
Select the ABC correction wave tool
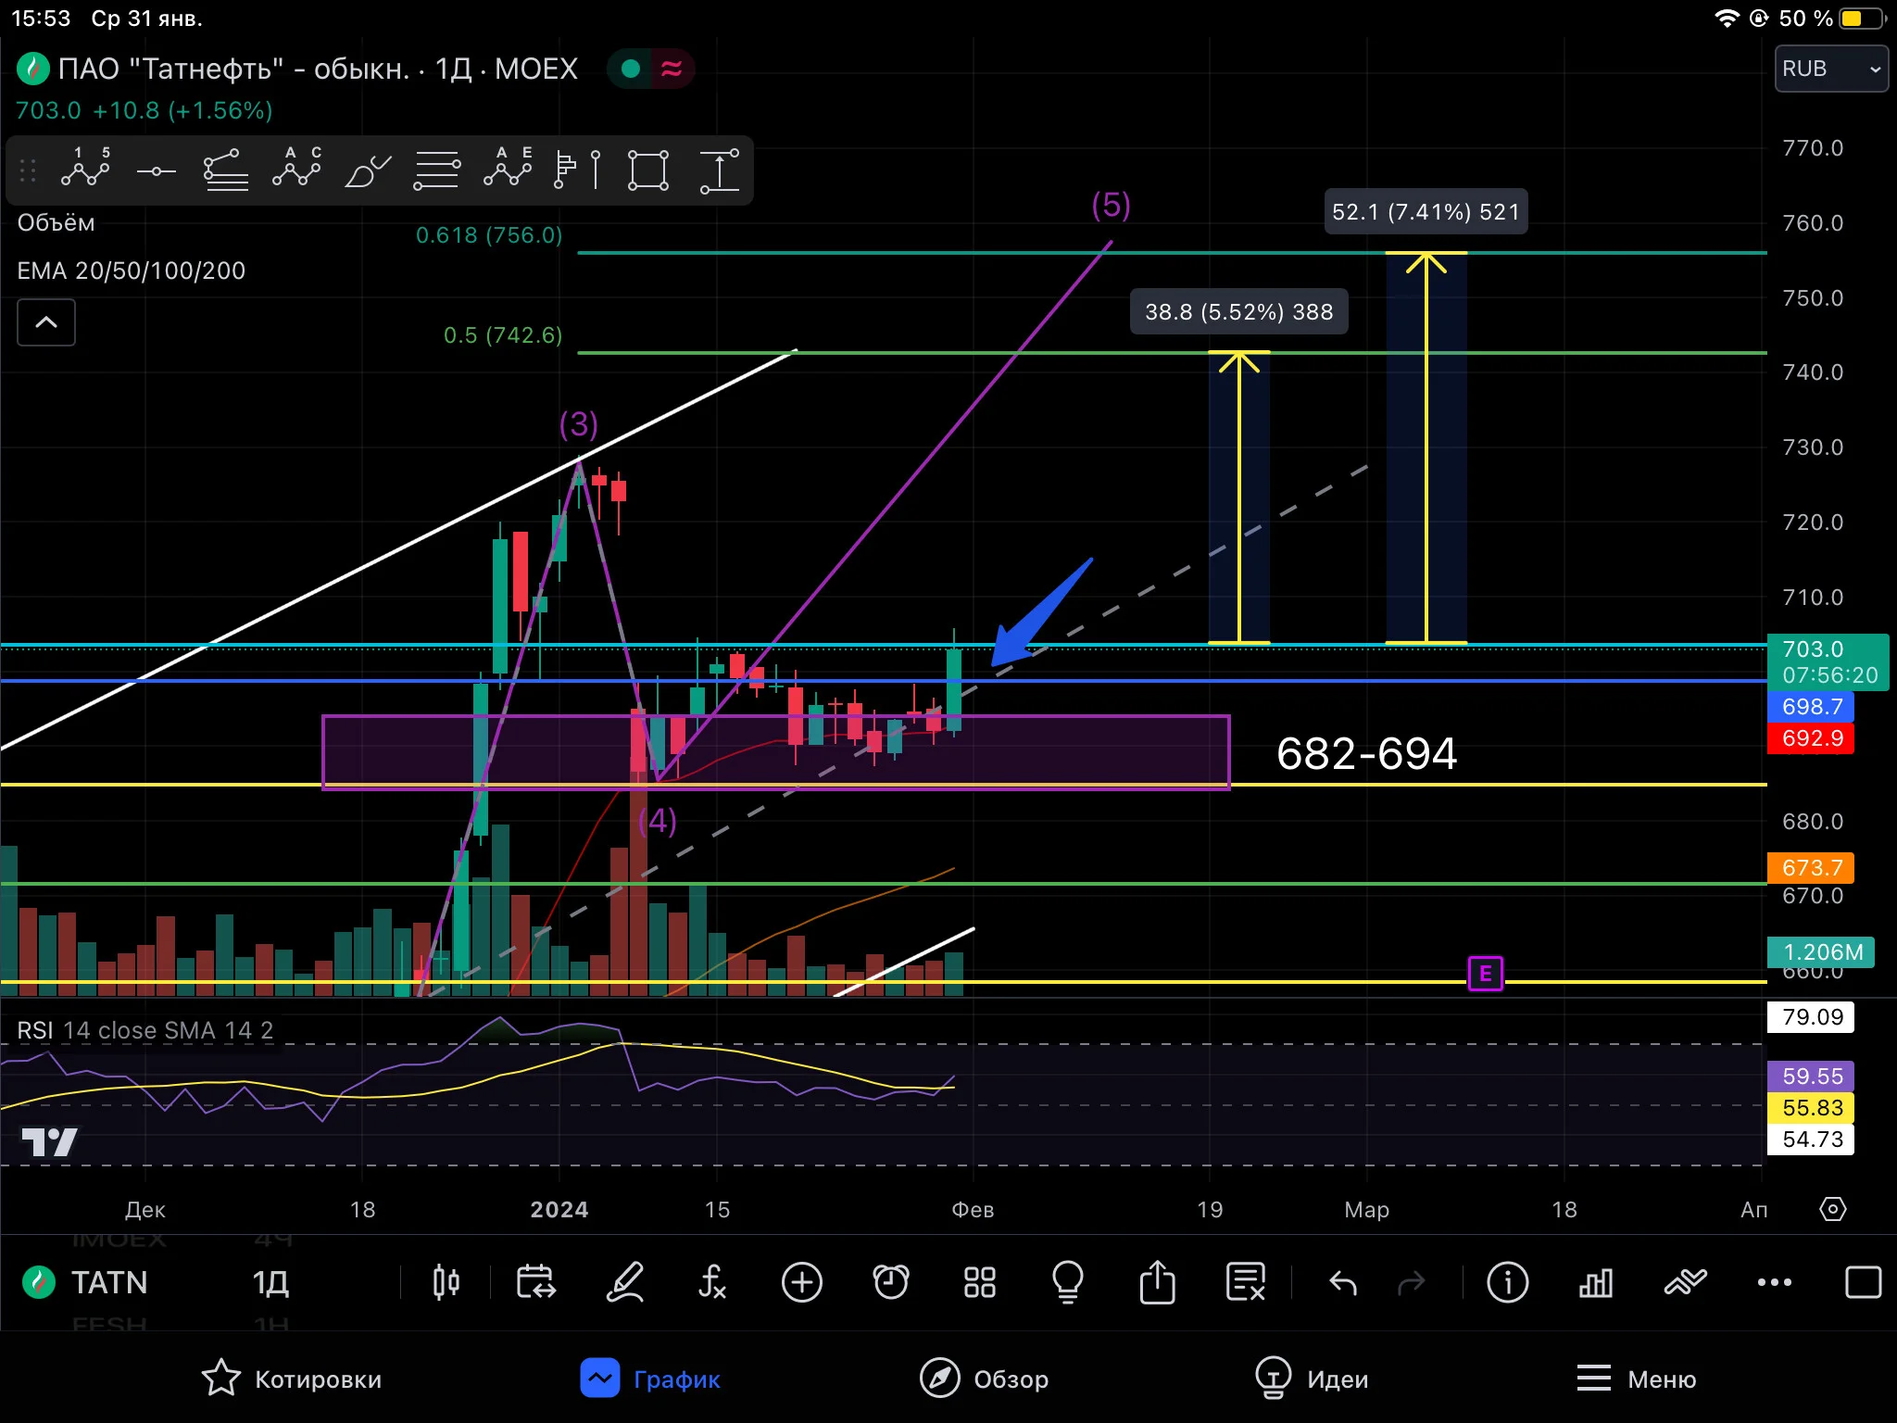pos(296,170)
